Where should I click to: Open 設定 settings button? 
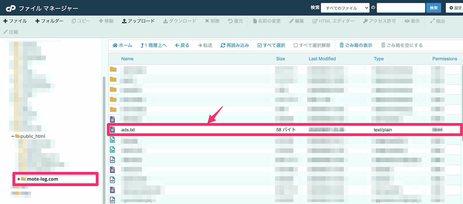tap(455, 8)
